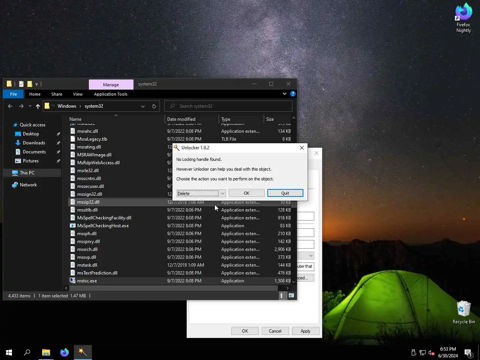480x360 pixels.
Task: Go forward in File Explorer
Action: click(21, 106)
